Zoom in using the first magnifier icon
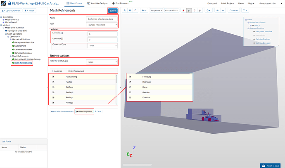Screen dimensions: 285x168 coord(125,11)
